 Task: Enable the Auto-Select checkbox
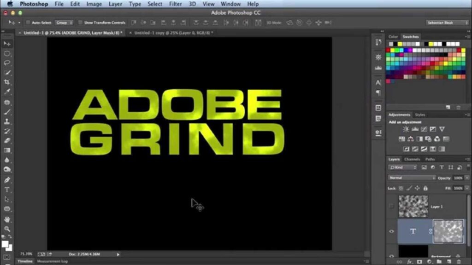[x=28, y=22]
